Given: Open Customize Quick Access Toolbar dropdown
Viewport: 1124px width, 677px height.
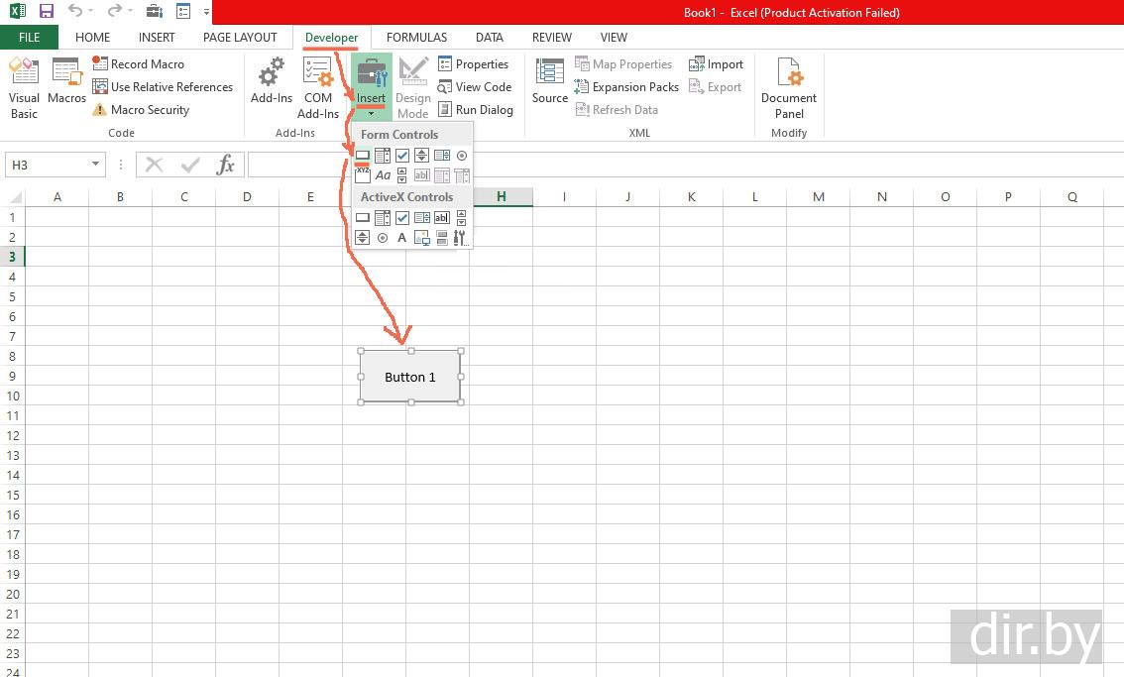Looking at the screenshot, I should click(206, 12).
